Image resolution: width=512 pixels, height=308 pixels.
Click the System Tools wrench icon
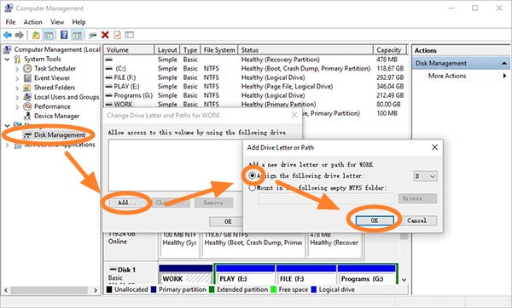pyautogui.click(x=17, y=59)
